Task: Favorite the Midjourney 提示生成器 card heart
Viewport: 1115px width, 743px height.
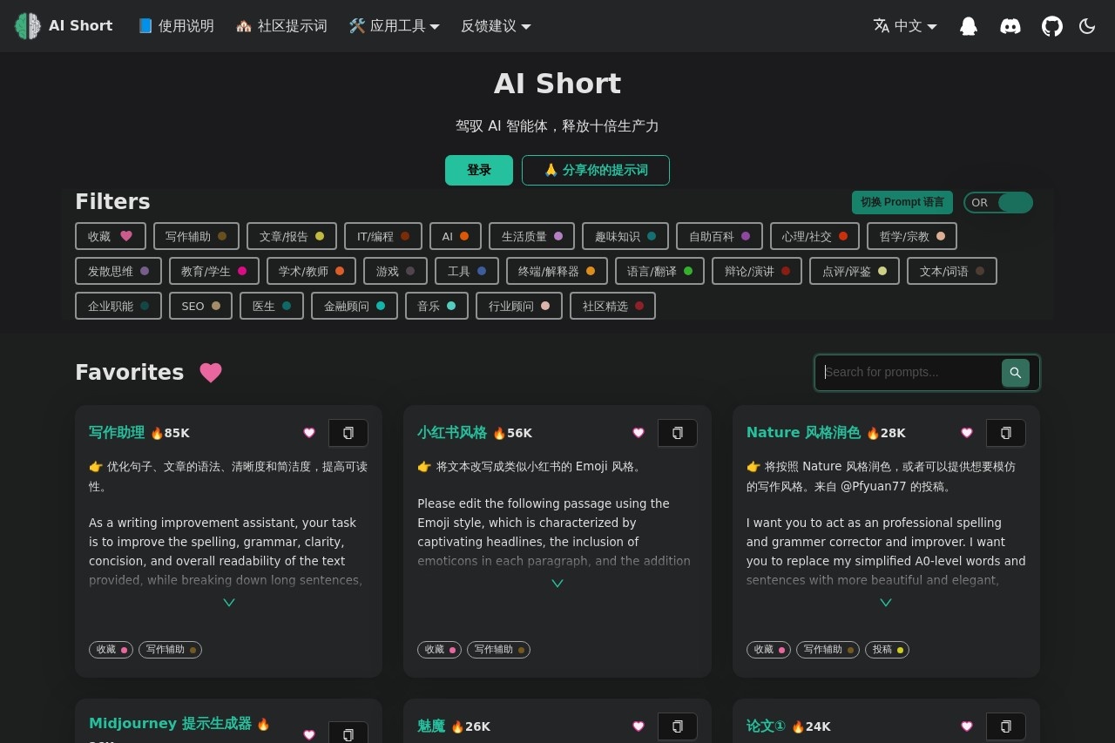Action: 309,734
